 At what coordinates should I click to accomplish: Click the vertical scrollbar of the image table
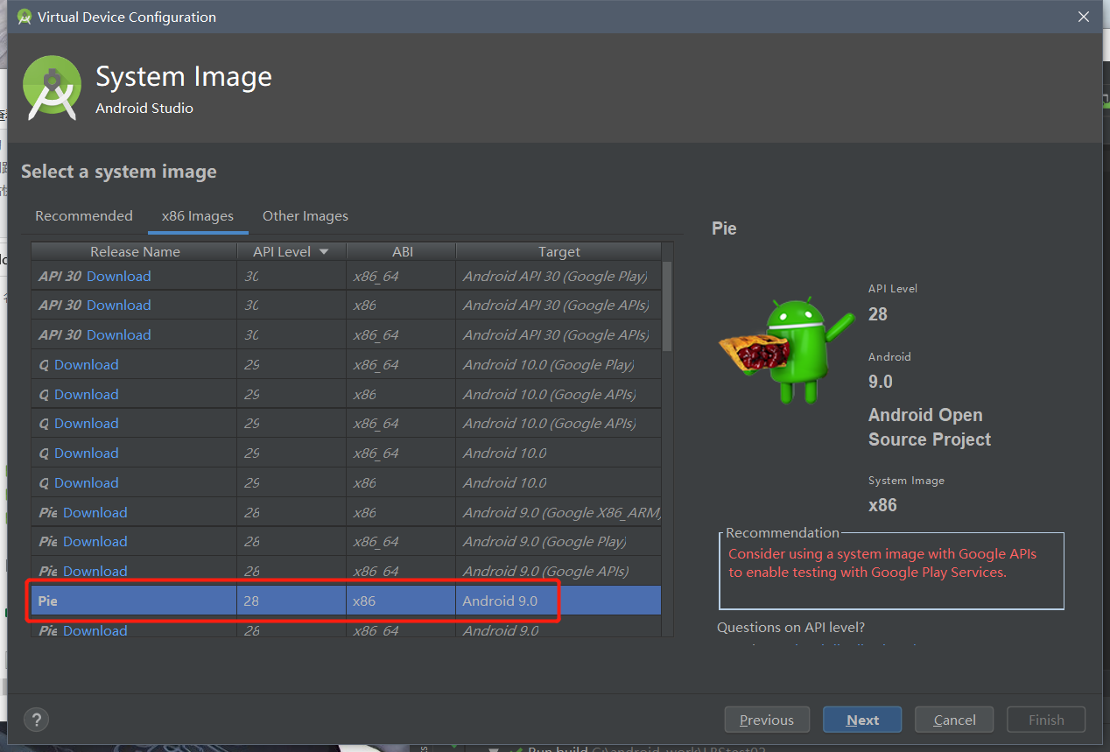[667, 306]
